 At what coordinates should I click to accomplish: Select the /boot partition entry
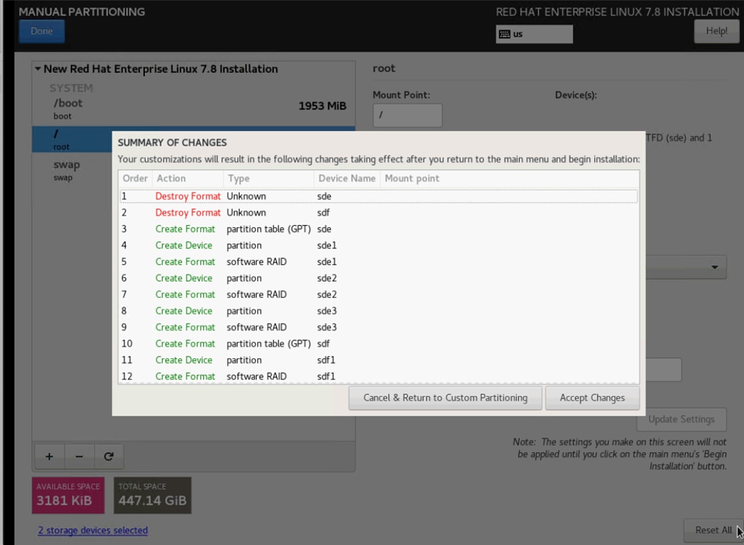click(x=194, y=109)
